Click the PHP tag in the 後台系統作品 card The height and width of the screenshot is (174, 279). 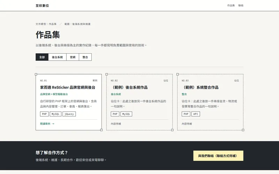(115, 114)
